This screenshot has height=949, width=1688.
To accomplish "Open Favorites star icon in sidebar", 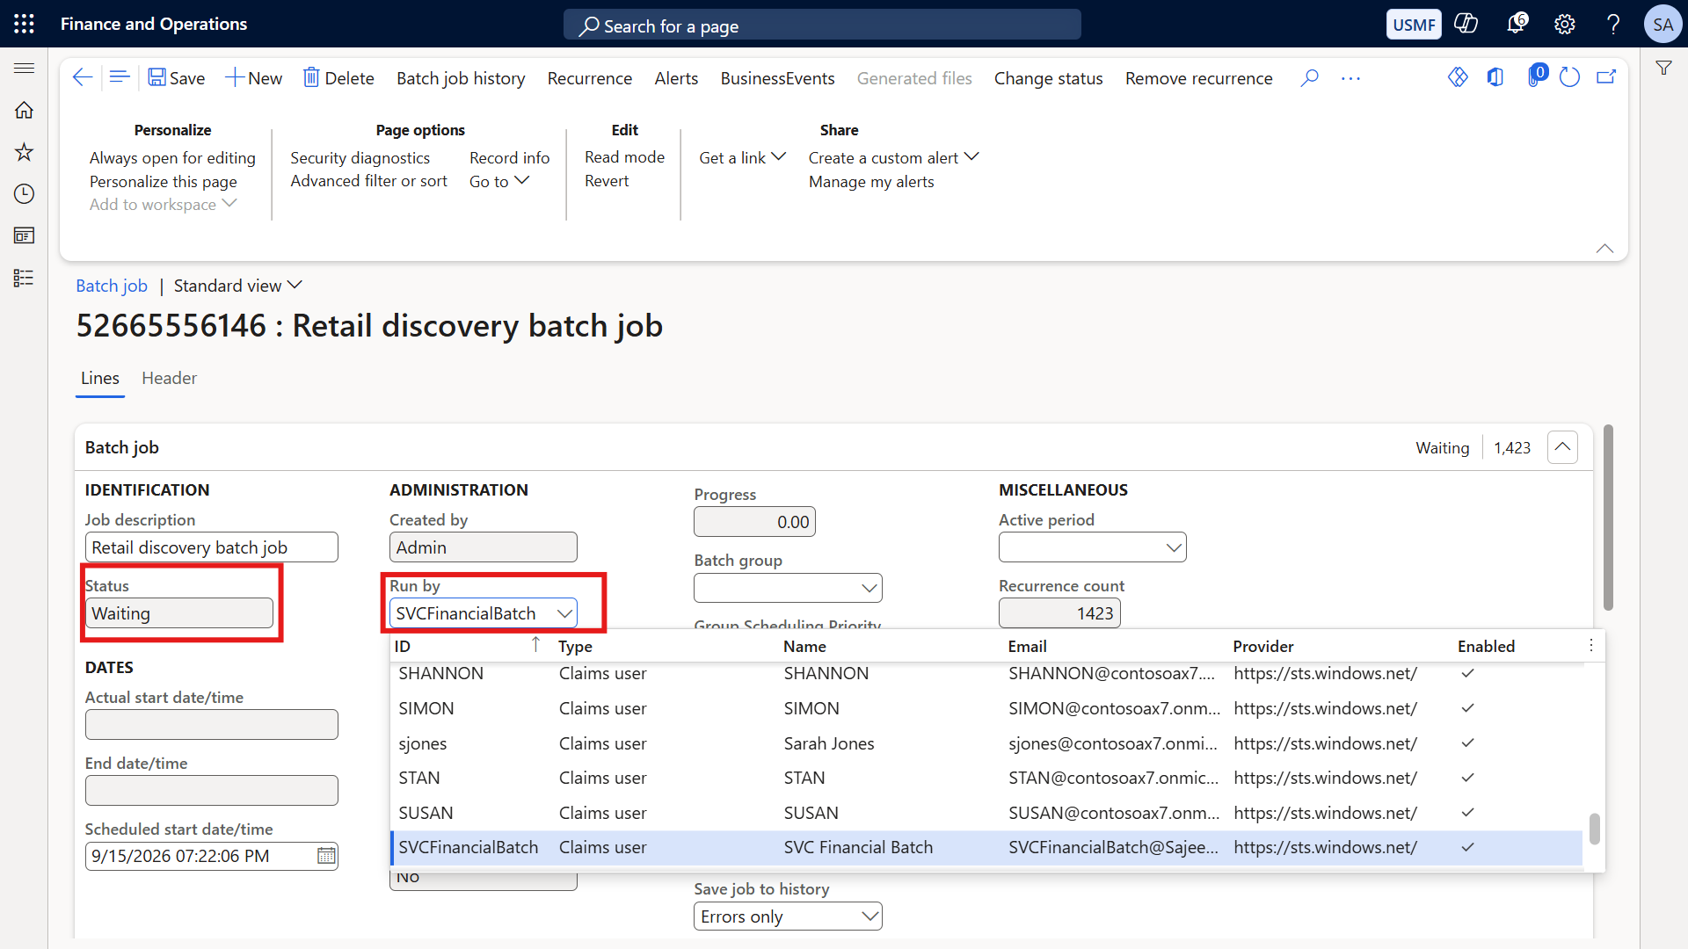I will (24, 152).
